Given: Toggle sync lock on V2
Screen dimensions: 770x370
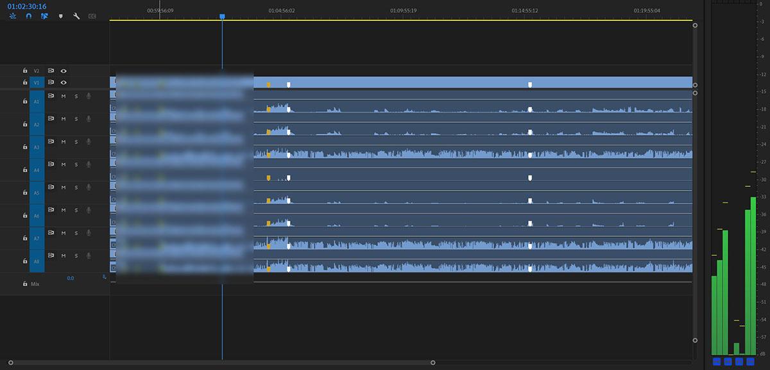Looking at the screenshot, I should click(x=51, y=71).
